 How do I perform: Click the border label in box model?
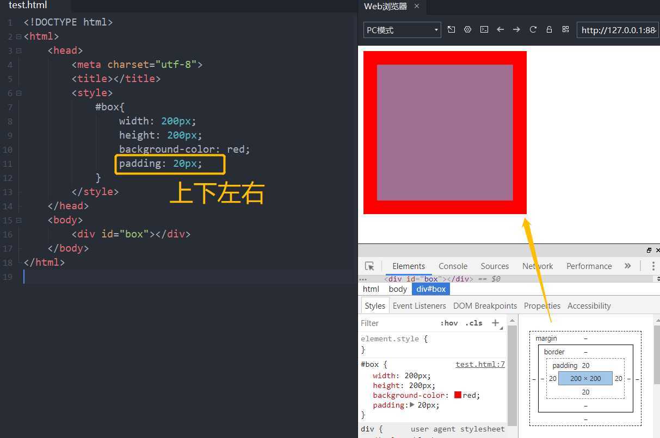pos(554,352)
